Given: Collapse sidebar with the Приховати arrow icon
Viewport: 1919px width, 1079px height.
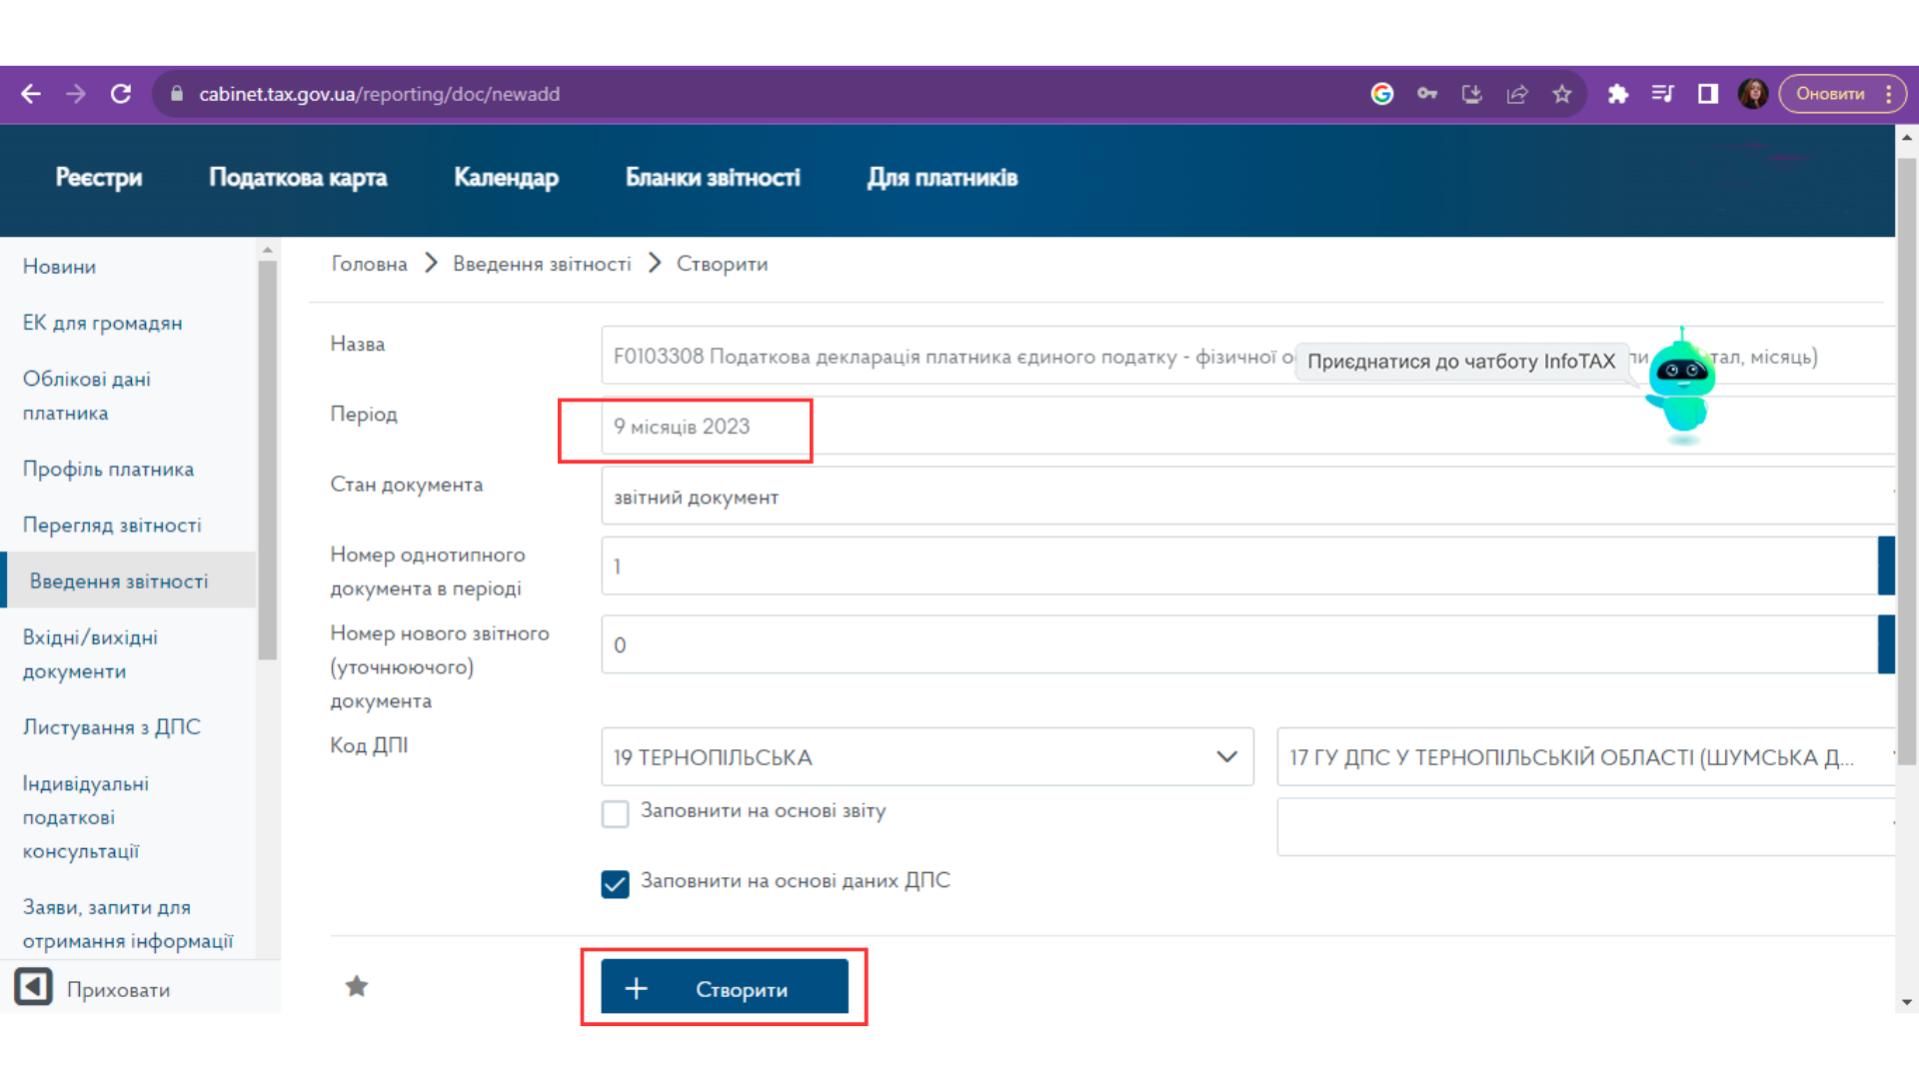Looking at the screenshot, I should (33, 987).
